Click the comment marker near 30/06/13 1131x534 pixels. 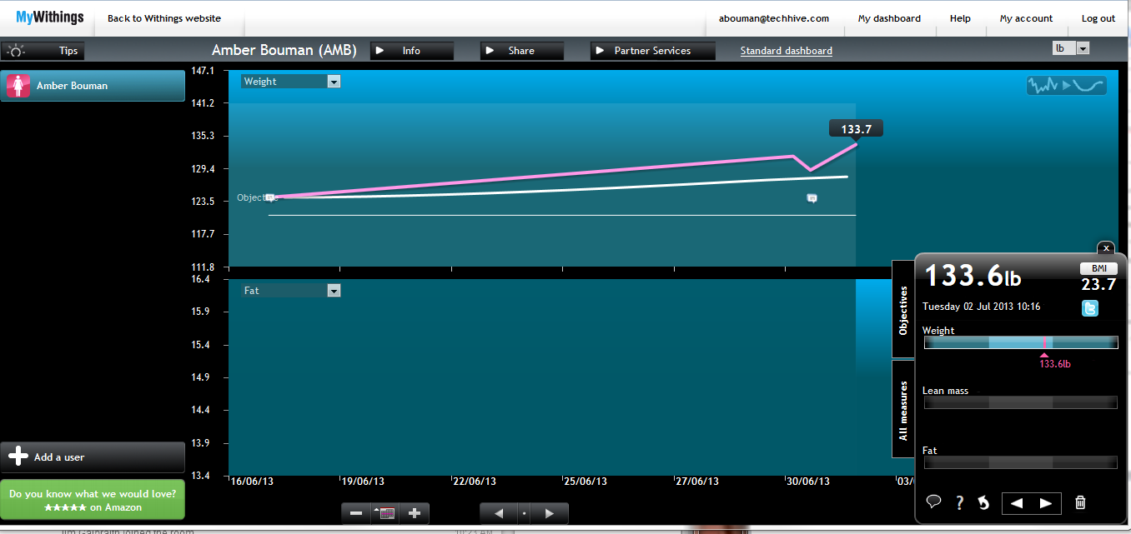point(812,197)
